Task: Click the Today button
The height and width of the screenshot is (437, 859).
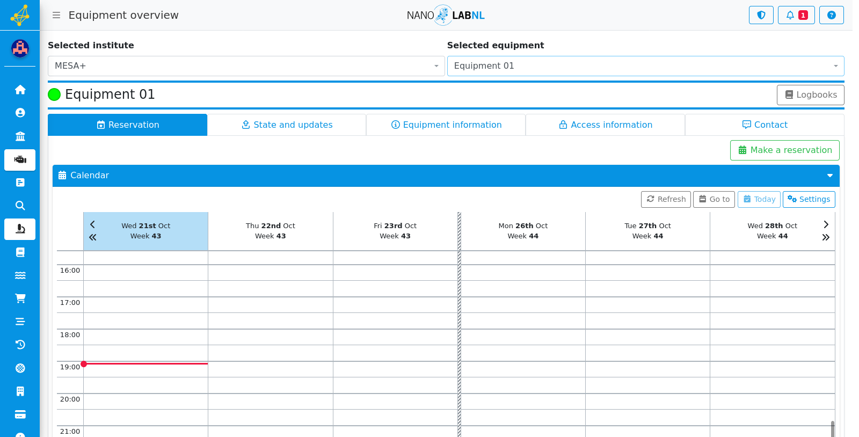Action: pyautogui.click(x=759, y=199)
